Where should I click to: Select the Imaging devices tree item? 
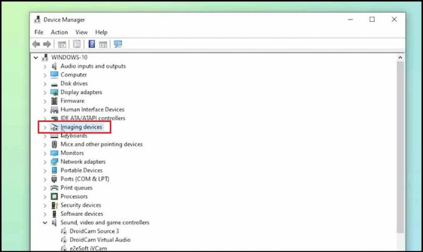point(81,127)
